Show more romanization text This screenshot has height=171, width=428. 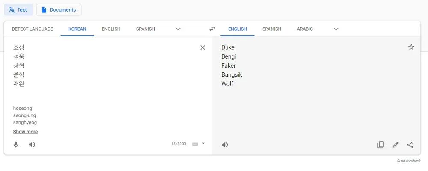pyautogui.click(x=25, y=132)
